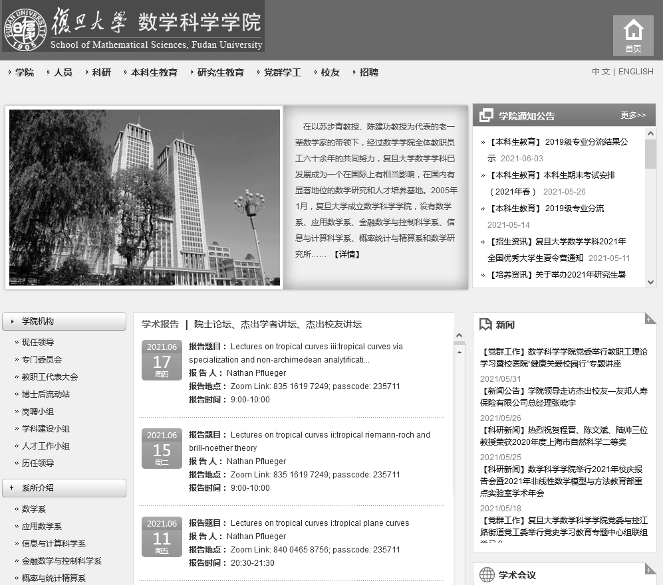Open news about alumnus 张晓宇 visit
This screenshot has height=585, width=663.
[564, 397]
